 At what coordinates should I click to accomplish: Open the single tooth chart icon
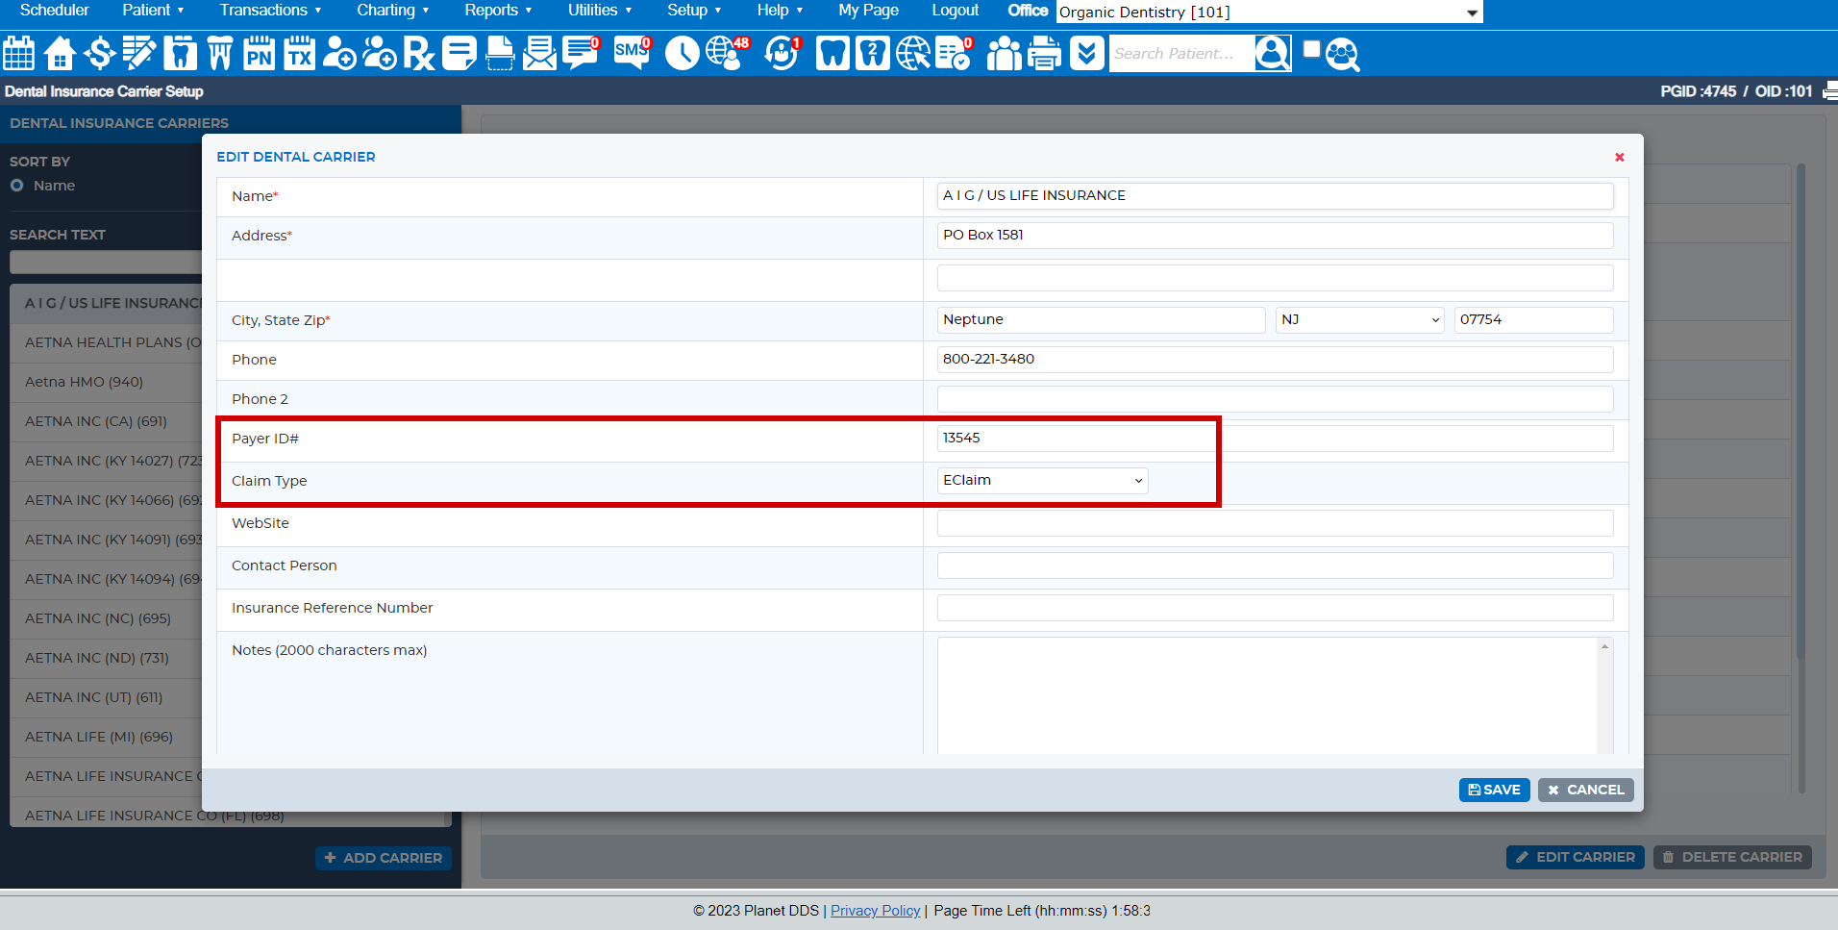(180, 54)
